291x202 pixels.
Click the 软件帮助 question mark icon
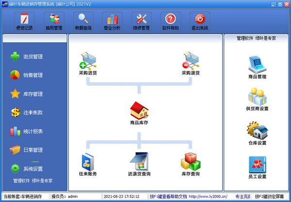point(171,21)
